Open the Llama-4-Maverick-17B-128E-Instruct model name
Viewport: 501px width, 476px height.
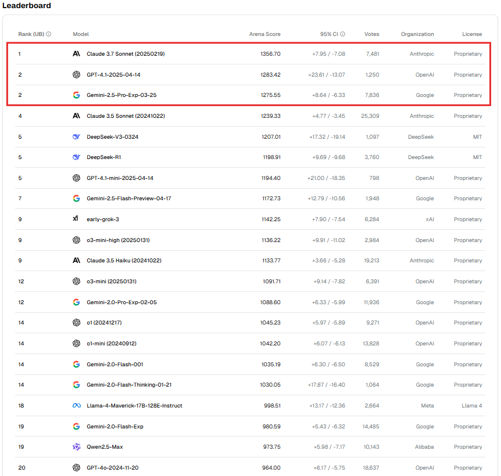click(134, 406)
